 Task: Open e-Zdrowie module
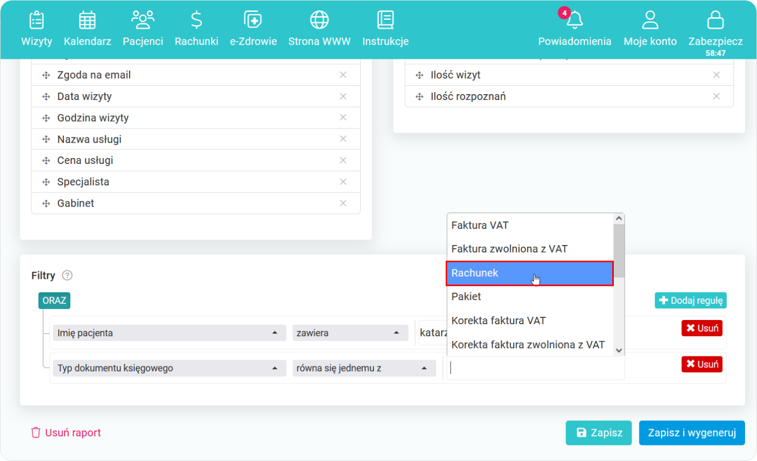tap(253, 29)
